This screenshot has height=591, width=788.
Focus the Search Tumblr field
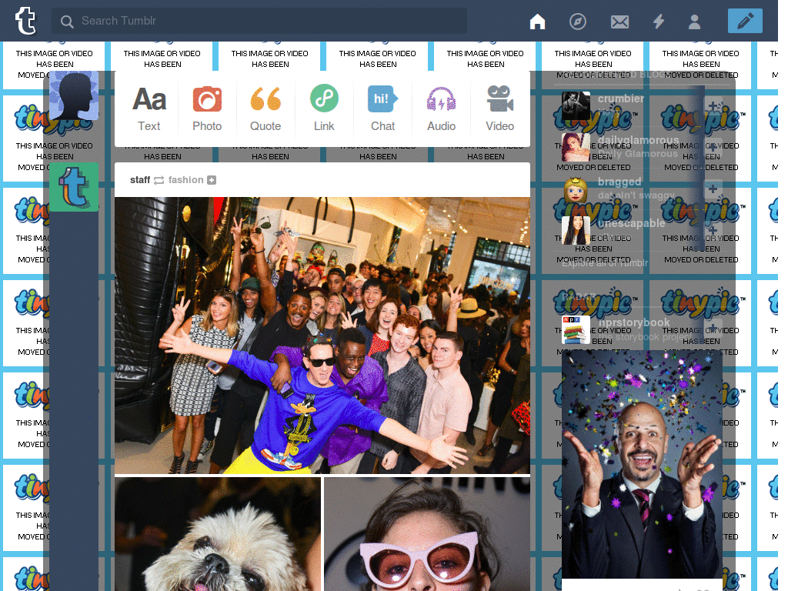point(259,21)
